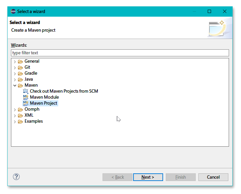Image resolution: width=241 pixels, height=194 pixels.
Task: Click the disabled Finish button
Action: pyautogui.click(x=181, y=177)
